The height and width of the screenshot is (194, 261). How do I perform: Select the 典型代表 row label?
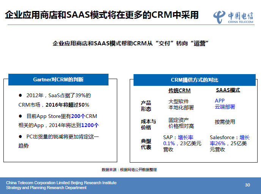pos(146,144)
